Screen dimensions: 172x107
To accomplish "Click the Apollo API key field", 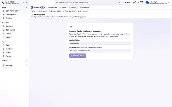I will coord(100,43).
